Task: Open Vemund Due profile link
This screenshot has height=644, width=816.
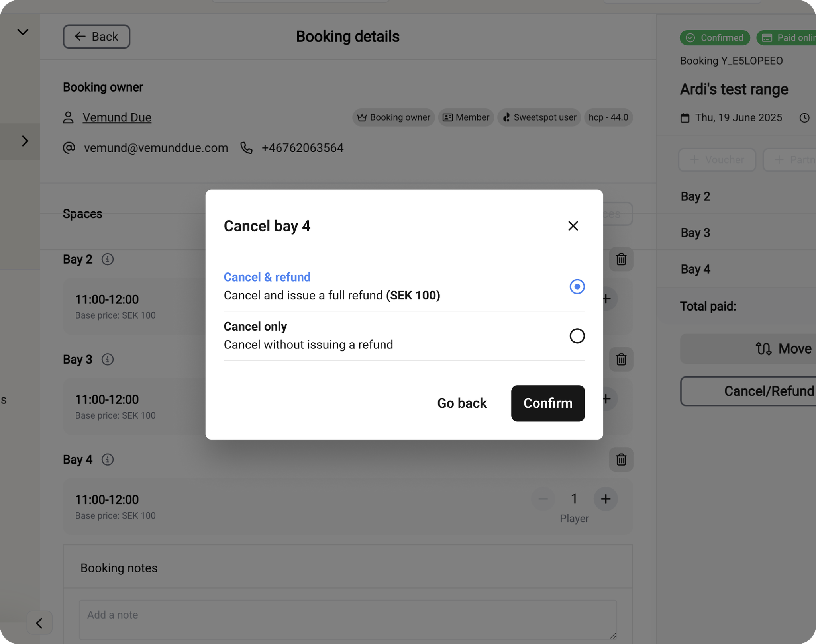Action: click(x=117, y=117)
